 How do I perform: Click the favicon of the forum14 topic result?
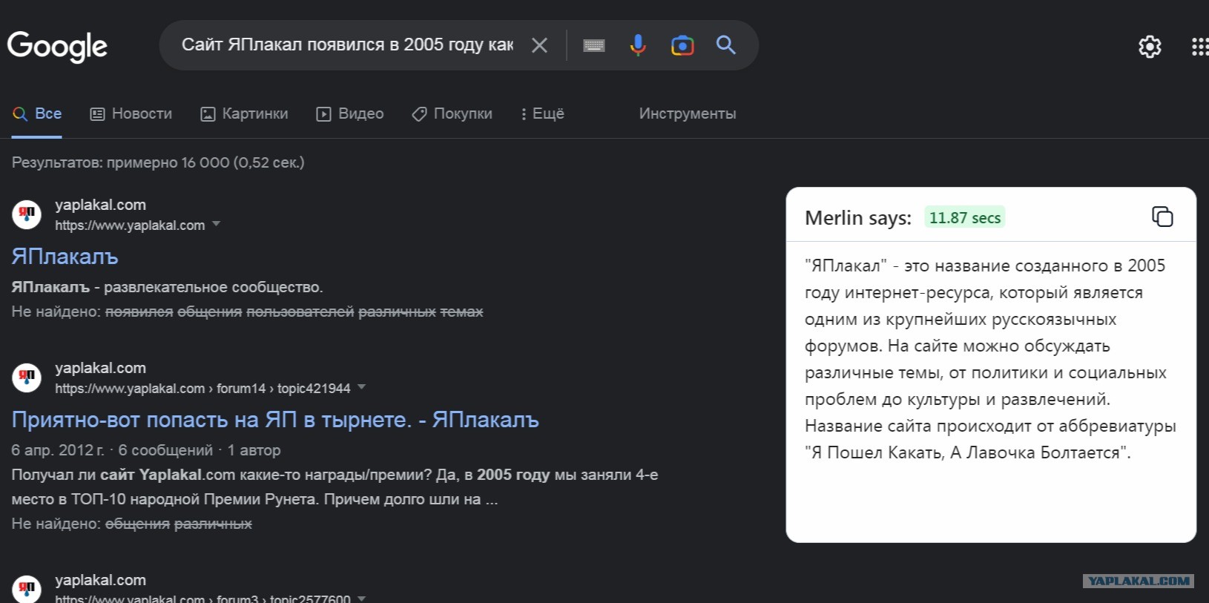(27, 378)
